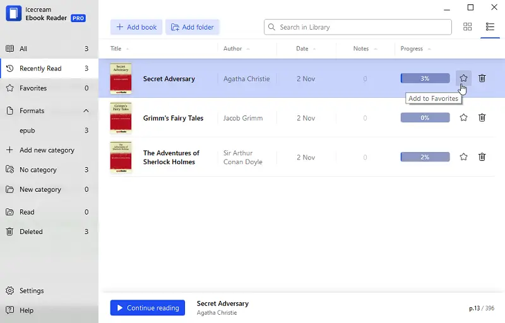Click Secret Adversary title in bottom bar

(223, 303)
